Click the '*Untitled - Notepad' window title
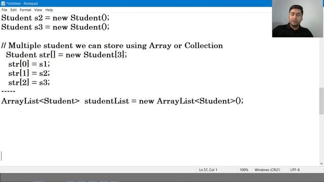 coord(22,4)
